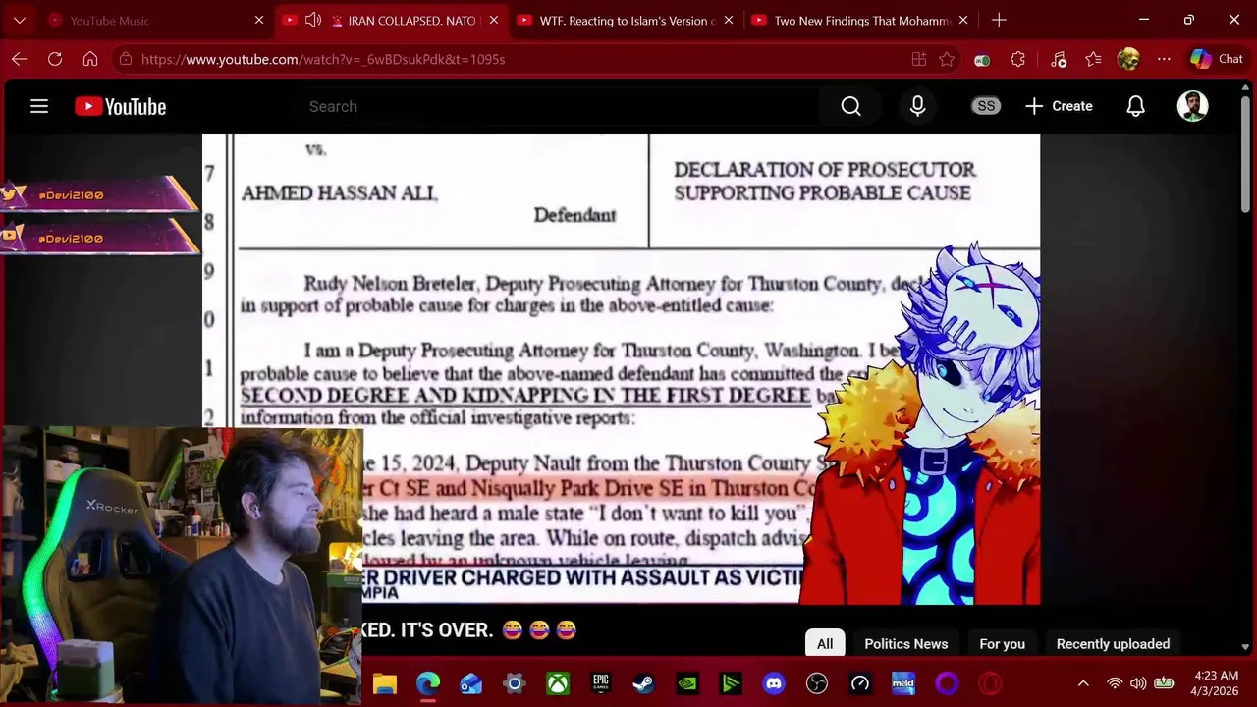
Task: Open the media control music note icon
Action: 1059,59
